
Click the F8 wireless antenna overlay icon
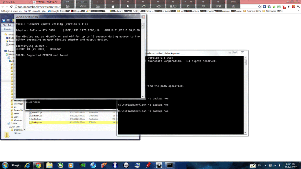(x=203, y=6)
